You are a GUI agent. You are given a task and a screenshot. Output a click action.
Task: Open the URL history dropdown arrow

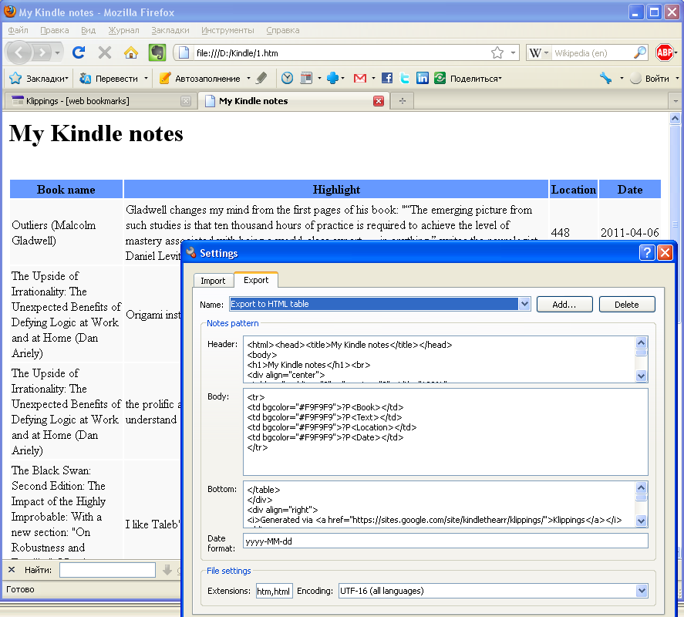click(513, 52)
